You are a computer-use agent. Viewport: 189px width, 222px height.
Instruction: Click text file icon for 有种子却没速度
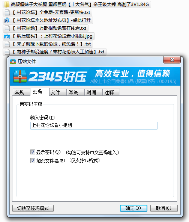(7, 52)
